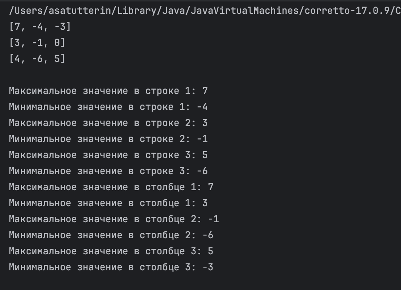
Task: Click the empty line below the matrix
Action: (200, 75)
